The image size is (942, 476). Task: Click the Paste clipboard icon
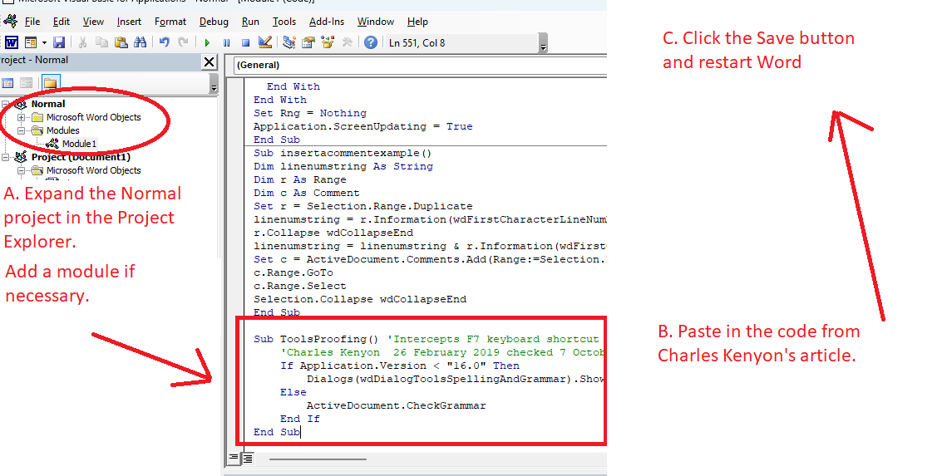121,42
